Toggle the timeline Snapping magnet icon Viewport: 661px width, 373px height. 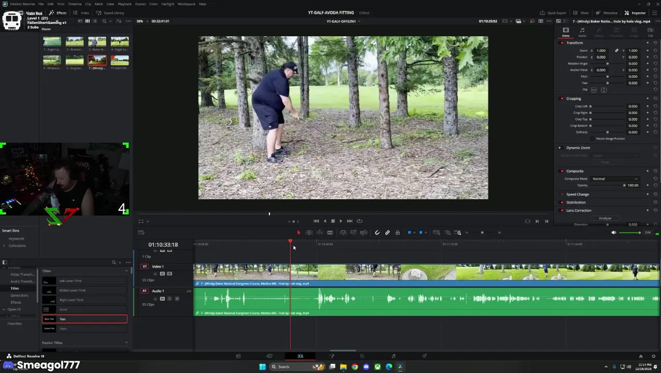[377, 233]
